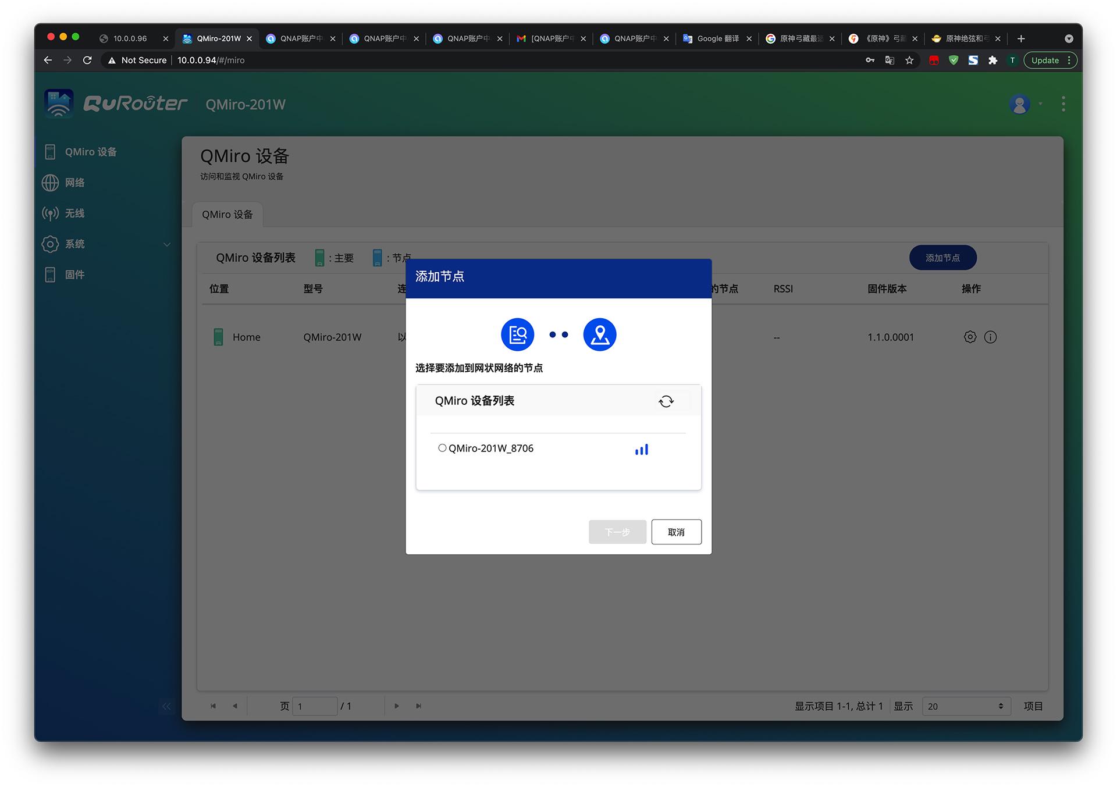
Task: Click the page number input field
Action: coord(315,706)
